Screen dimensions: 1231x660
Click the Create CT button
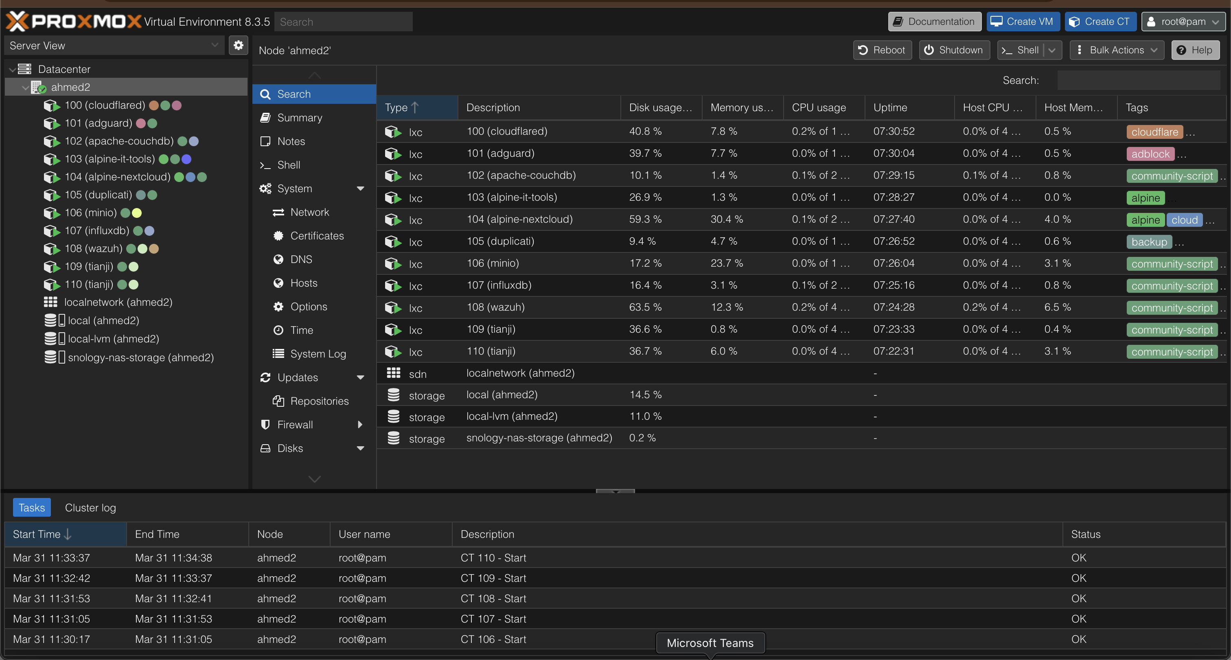point(1100,22)
